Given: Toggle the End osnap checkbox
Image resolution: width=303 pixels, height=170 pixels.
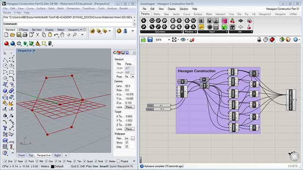Looking at the screenshot, I should 5,161.
